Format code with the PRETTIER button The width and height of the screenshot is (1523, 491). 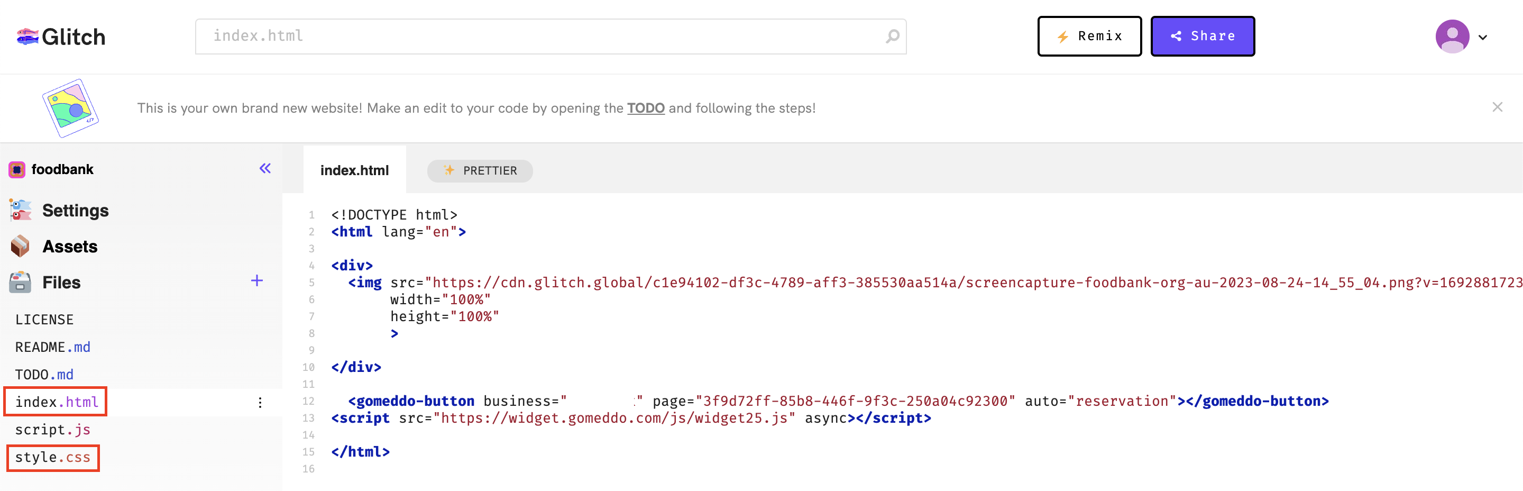click(x=480, y=171)
